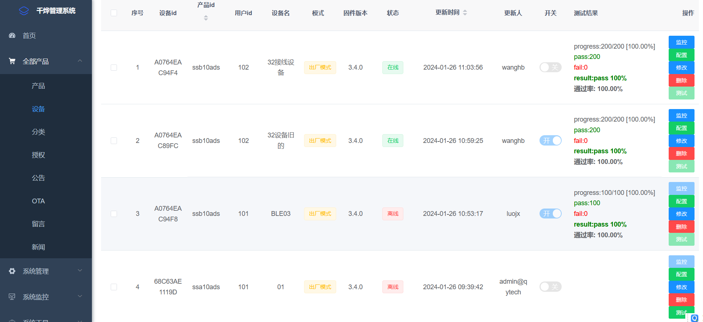Click 测试结果 column header
This screenshot has width=703, height=322.
(586, 13)
